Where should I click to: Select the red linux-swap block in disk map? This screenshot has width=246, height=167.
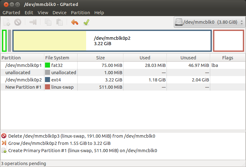click(x=228, y=40)
